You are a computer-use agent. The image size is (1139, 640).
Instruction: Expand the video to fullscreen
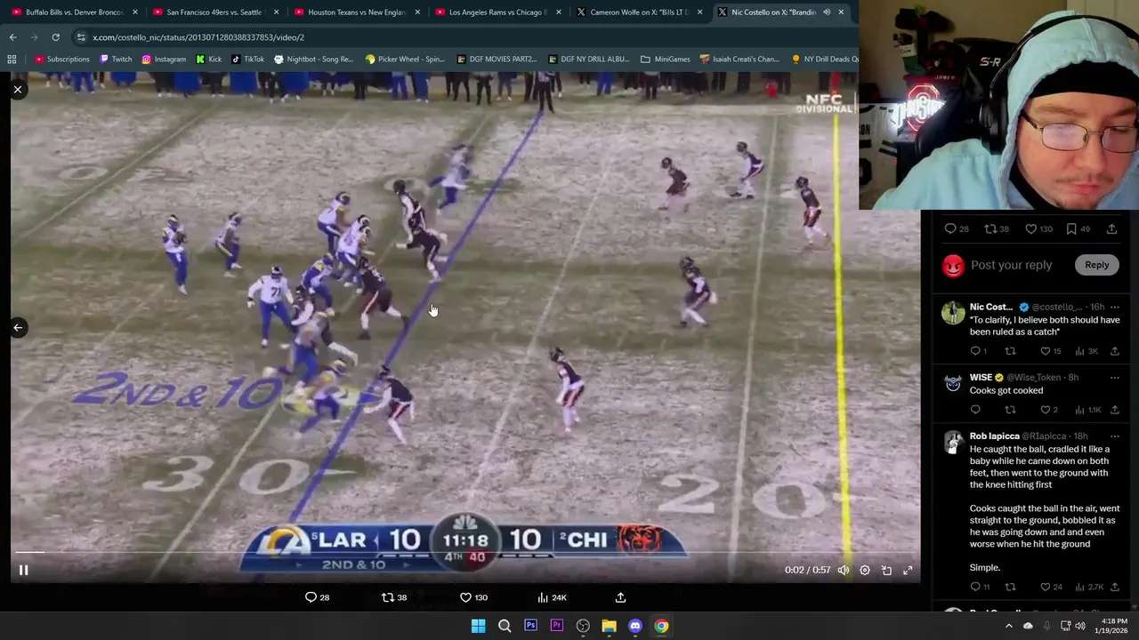pyautogui.click(x=908, y=571)
